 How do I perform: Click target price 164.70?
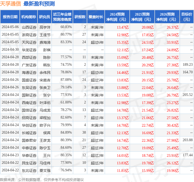pos(188,72)
